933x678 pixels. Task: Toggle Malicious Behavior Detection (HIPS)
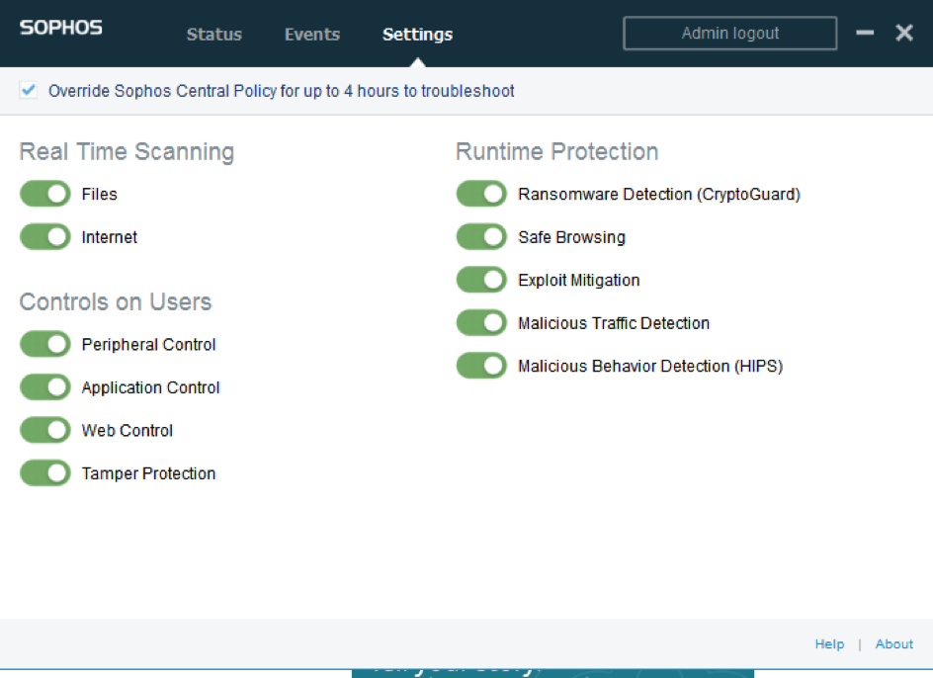pyautogui.click(x=481, y=367)
